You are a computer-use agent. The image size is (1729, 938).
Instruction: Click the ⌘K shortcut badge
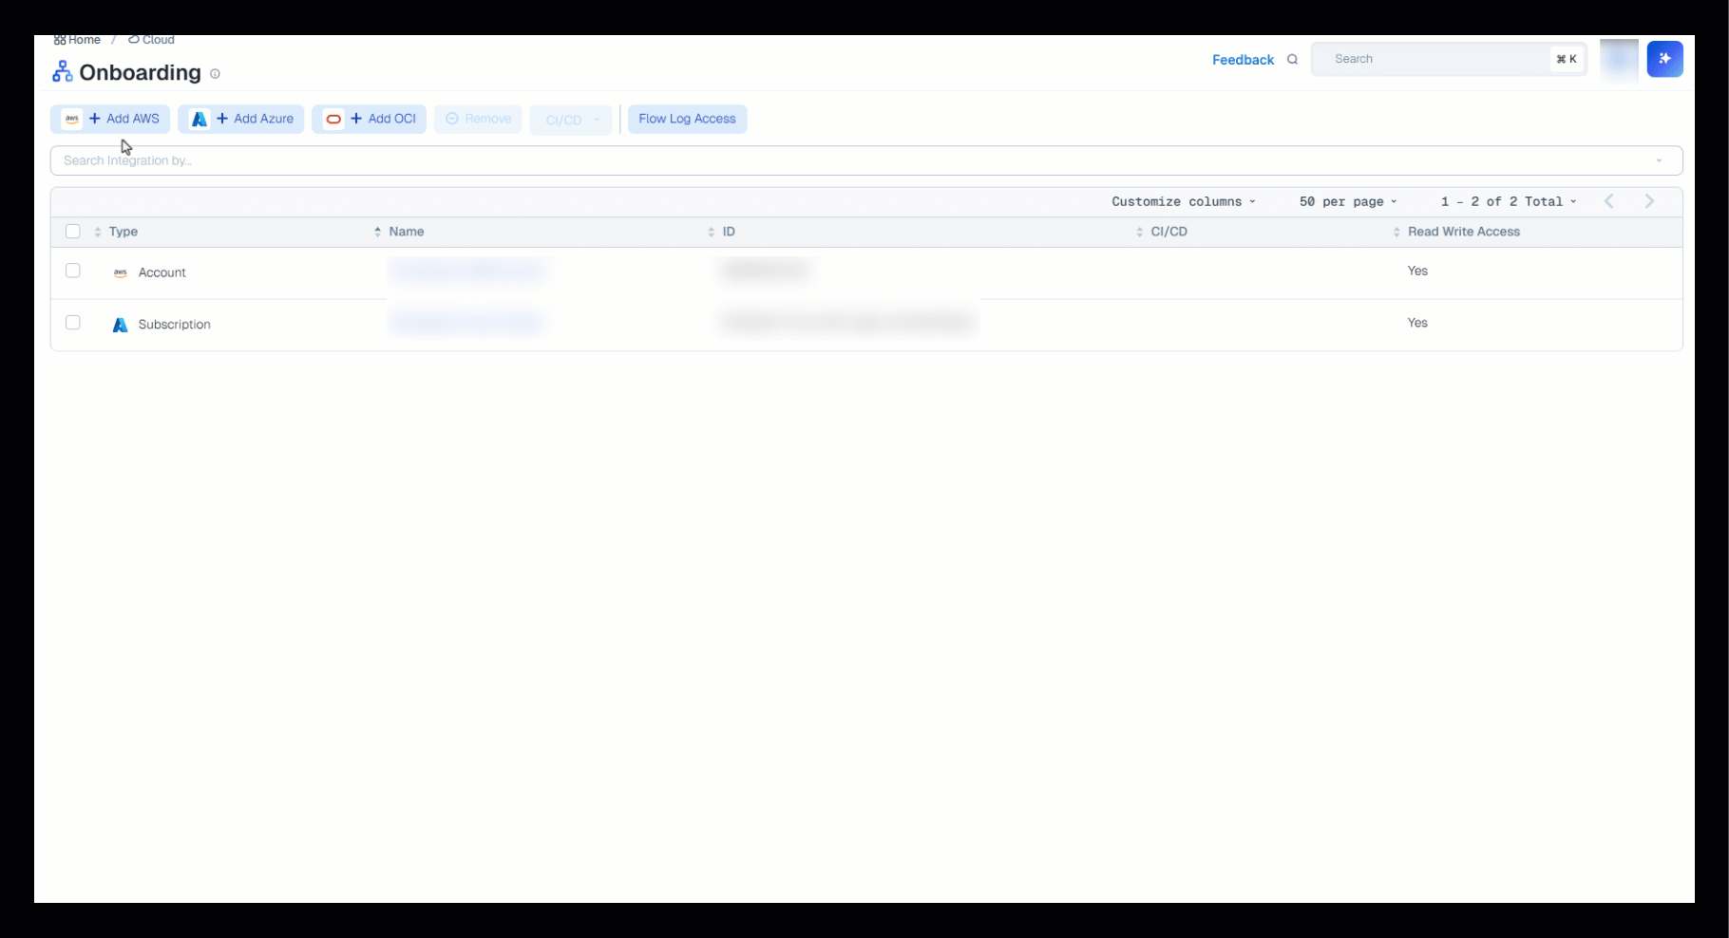1567,59
